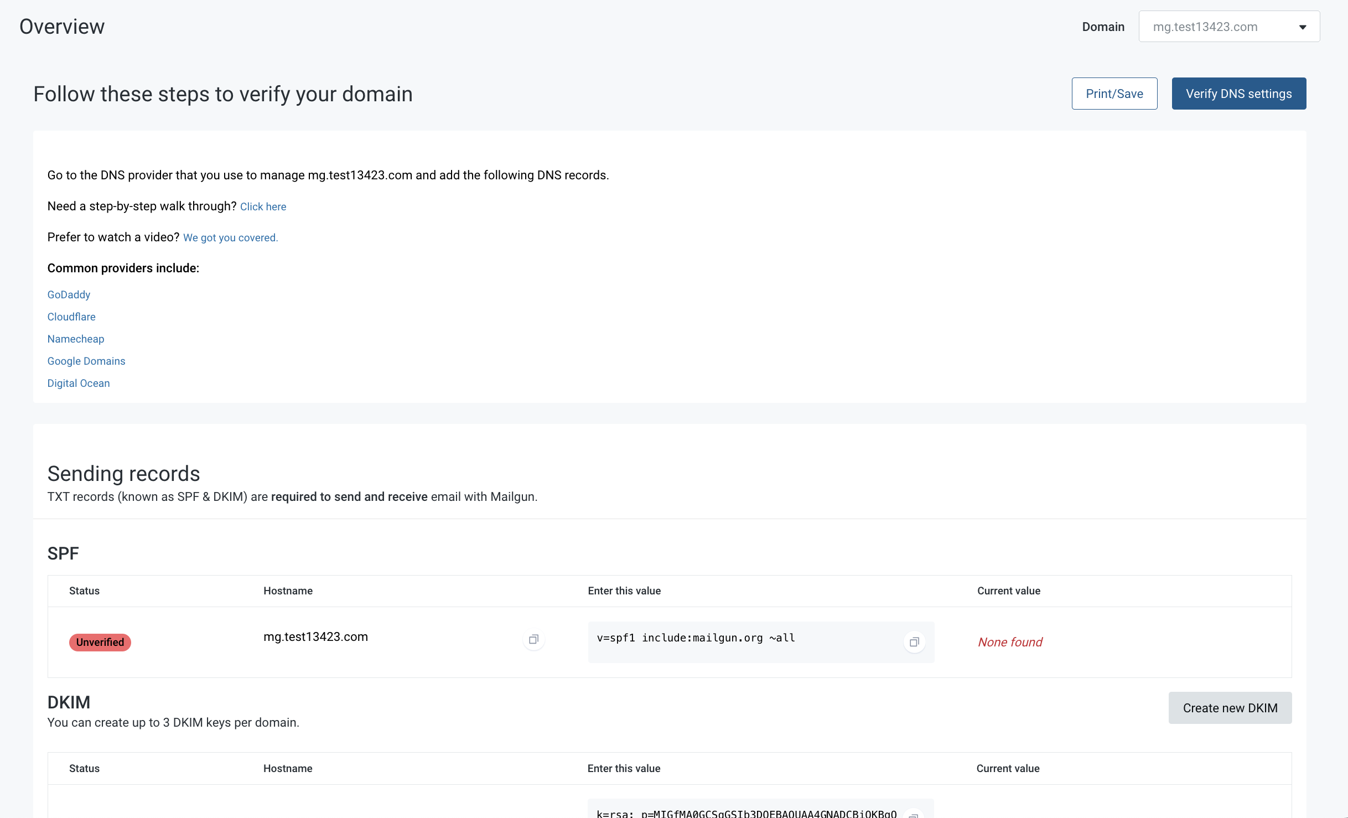Copy the SPF hostname mg.test13423.com
Screen dimensions: 1348x818
click(533, 639)
